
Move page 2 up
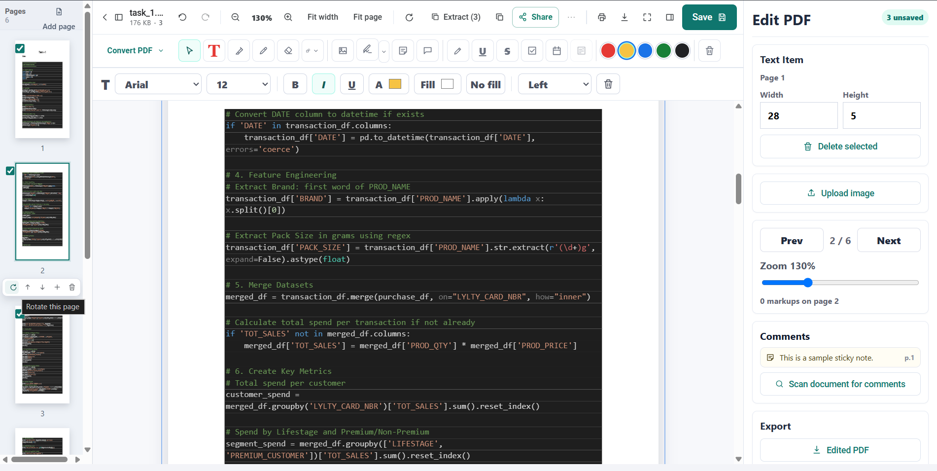[x=28, y=287]
